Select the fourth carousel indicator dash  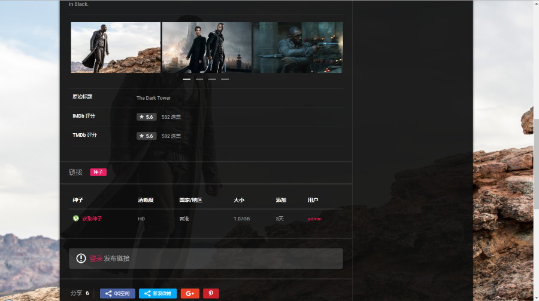coord(225,79)
